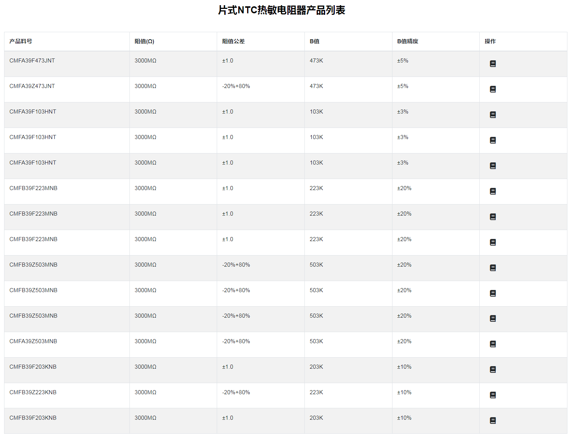This screenshot has width=570, height=436.
Task: Select the 阻值公差 column header
Action: tap(233, 41)
